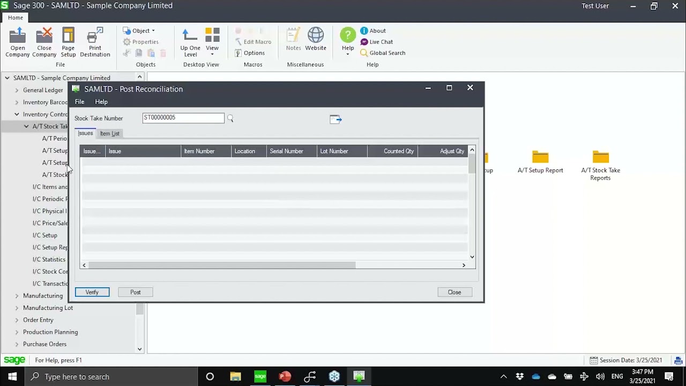
Task: Start a Live Chat session
Action: tap(376, 42)
